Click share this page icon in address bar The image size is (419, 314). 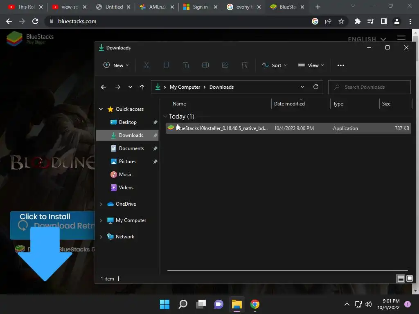[x=328, y=21]
